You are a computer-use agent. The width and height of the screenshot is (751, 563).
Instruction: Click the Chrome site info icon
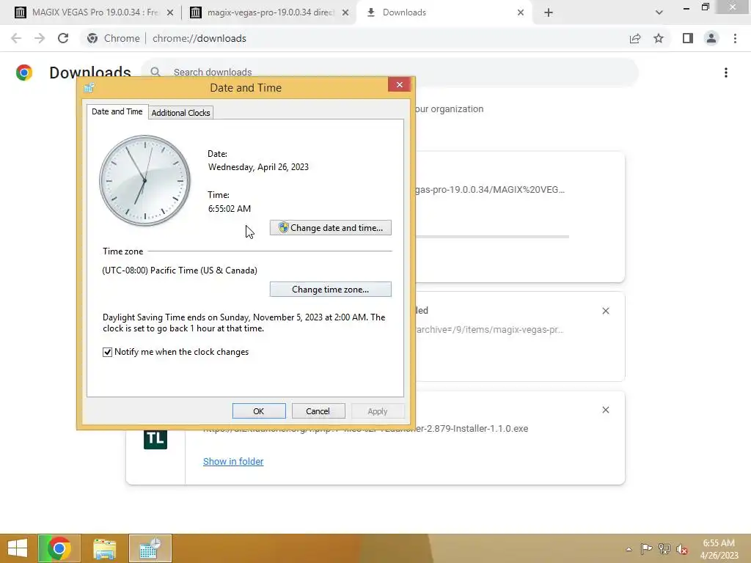pos(92,38)
